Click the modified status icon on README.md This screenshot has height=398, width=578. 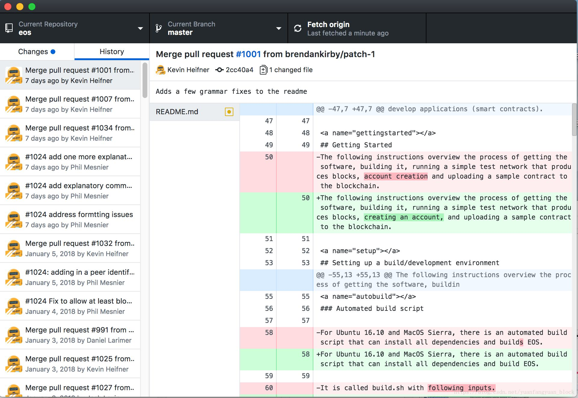pyautogui.click(x=229, y=112)
